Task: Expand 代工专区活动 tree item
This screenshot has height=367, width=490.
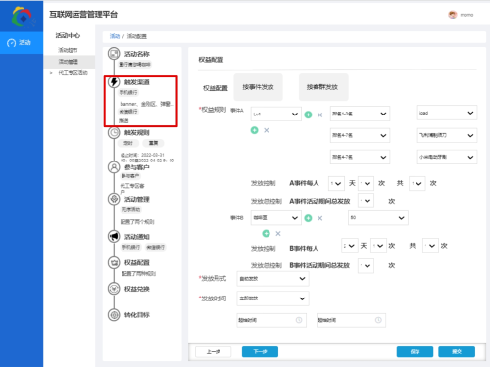Action: click(51, 73)
